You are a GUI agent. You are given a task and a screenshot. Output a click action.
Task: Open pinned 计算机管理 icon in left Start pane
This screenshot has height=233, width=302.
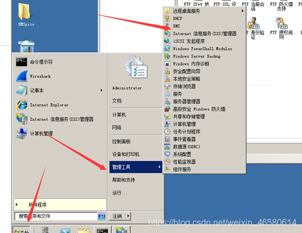22,133
